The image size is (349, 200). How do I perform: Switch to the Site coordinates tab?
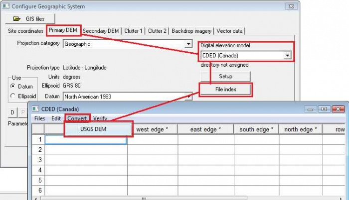point(25,31)
